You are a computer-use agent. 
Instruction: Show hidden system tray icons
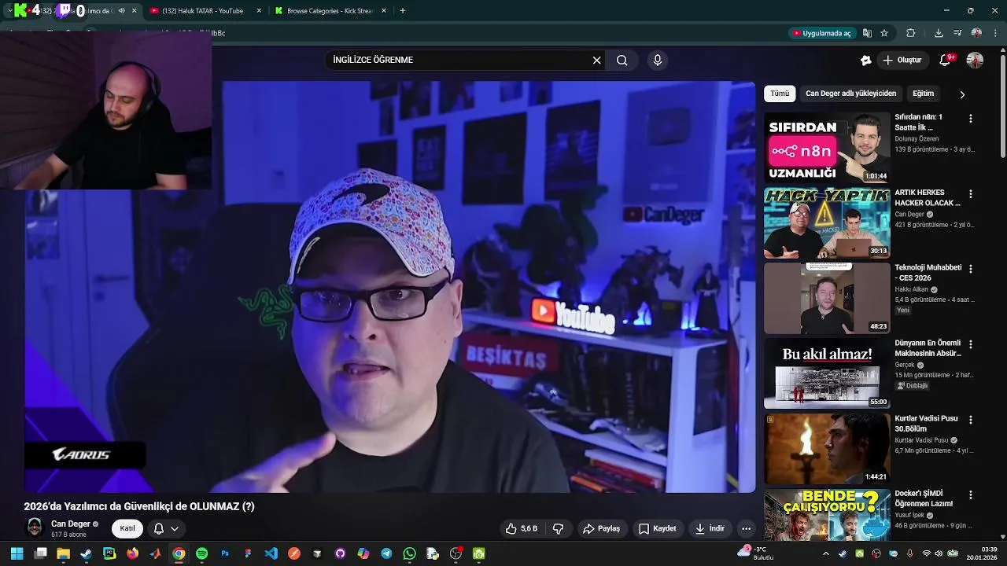pos(825,553)
